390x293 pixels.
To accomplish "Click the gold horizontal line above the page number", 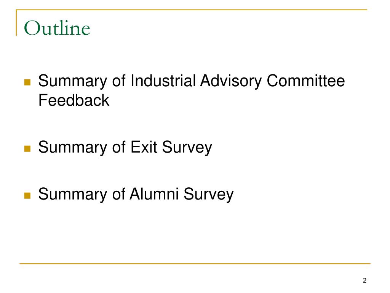I will 195,263.
